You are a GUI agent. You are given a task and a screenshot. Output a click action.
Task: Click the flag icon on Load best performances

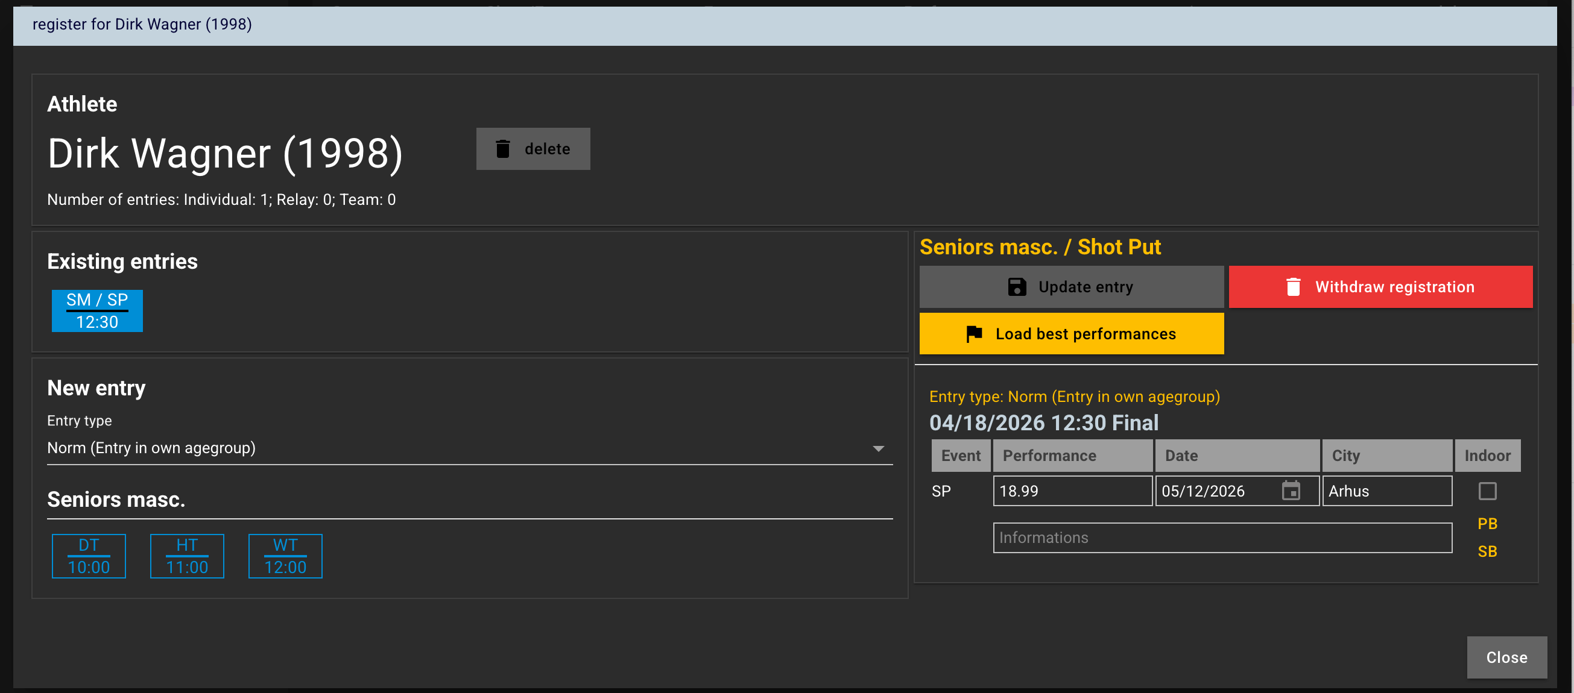click(974, 334)
